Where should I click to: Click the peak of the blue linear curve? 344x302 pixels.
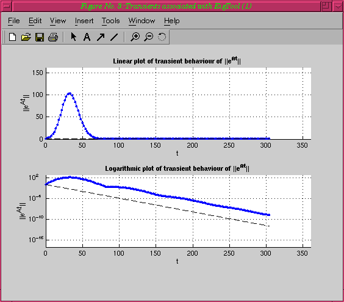(x=70, y=93)
